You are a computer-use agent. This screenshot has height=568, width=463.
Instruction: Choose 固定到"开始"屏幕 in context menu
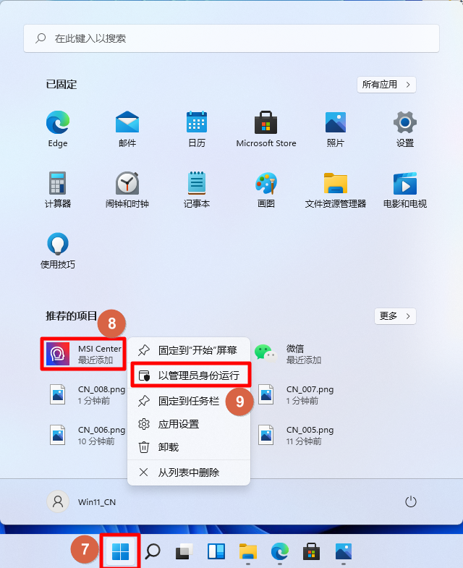189,350
